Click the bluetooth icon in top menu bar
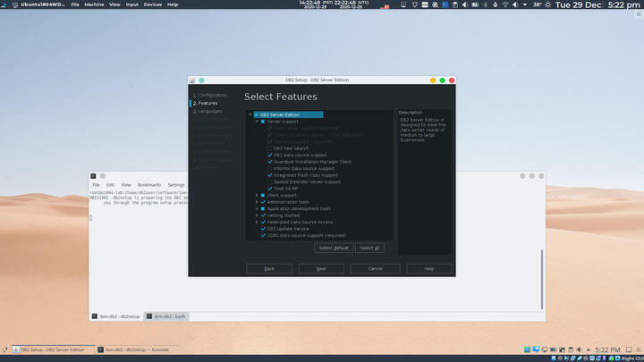The image size is (644, 362). coord(486,4)
